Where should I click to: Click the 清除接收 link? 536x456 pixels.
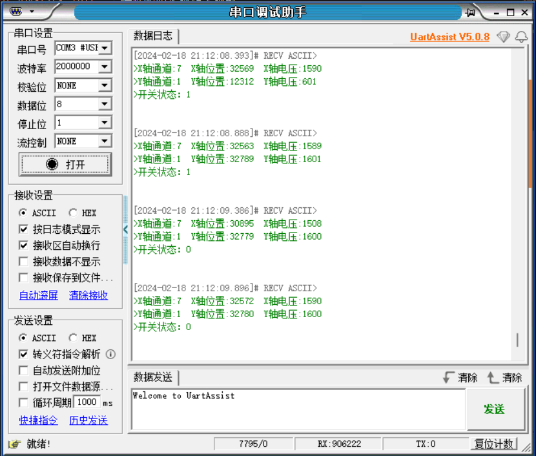coord(88,295)
